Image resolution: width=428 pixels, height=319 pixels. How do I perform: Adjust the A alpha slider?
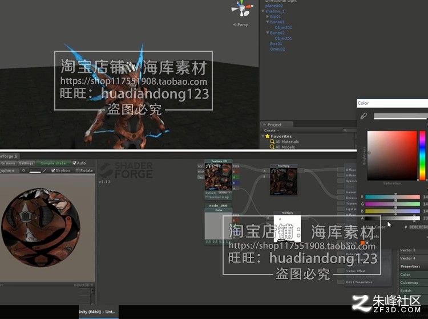click(x=392, y=218)
